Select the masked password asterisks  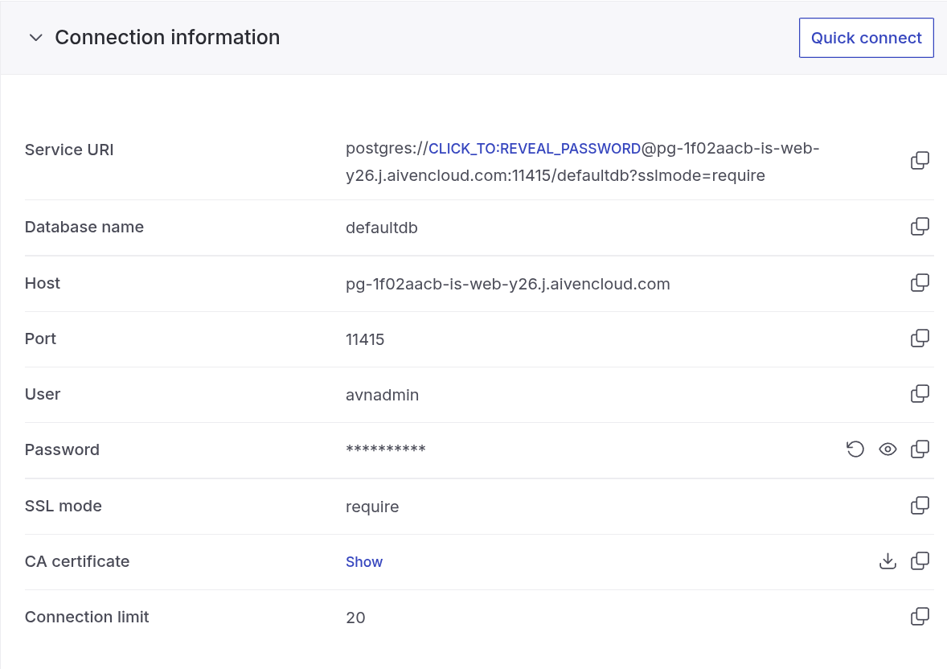[386, 449]
